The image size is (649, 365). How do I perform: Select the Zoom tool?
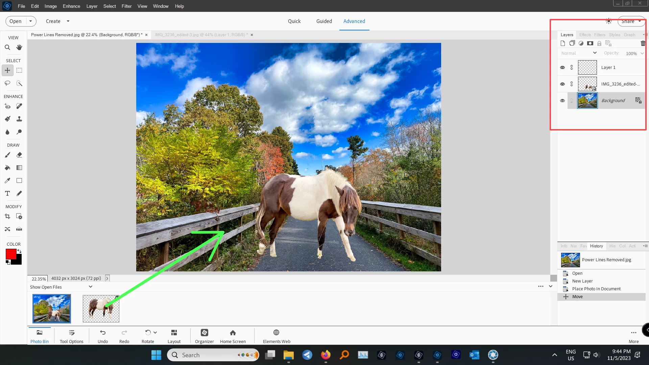coord(7,48)
